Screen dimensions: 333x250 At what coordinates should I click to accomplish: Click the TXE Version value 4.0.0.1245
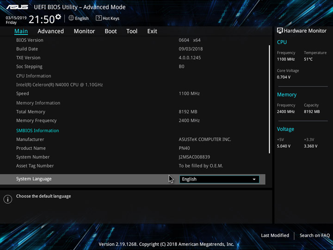click(x=190, y=57)
